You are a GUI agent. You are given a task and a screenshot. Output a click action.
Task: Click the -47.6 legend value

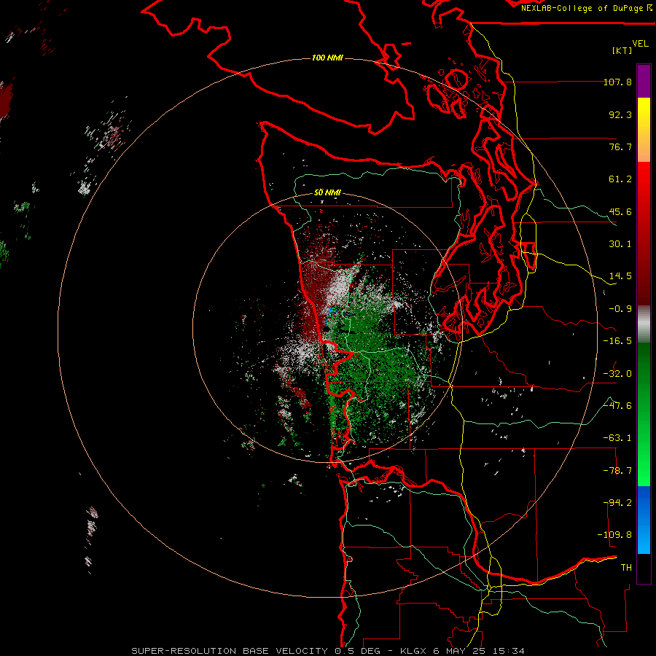pyautogui.click(x=617, y=406)
